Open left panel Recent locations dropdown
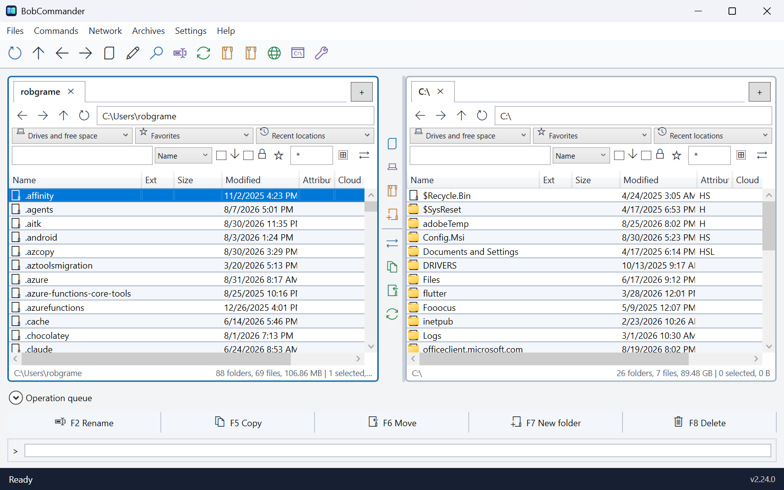This screenshot has height=490, width=784. (315, 136)
